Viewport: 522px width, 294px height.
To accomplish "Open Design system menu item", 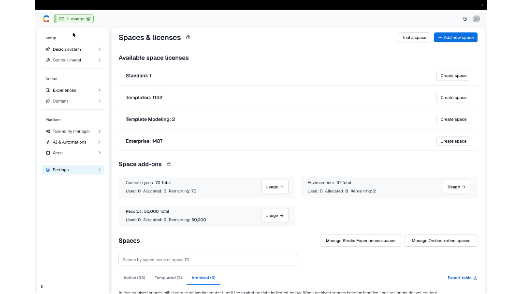I will (73, 49).
